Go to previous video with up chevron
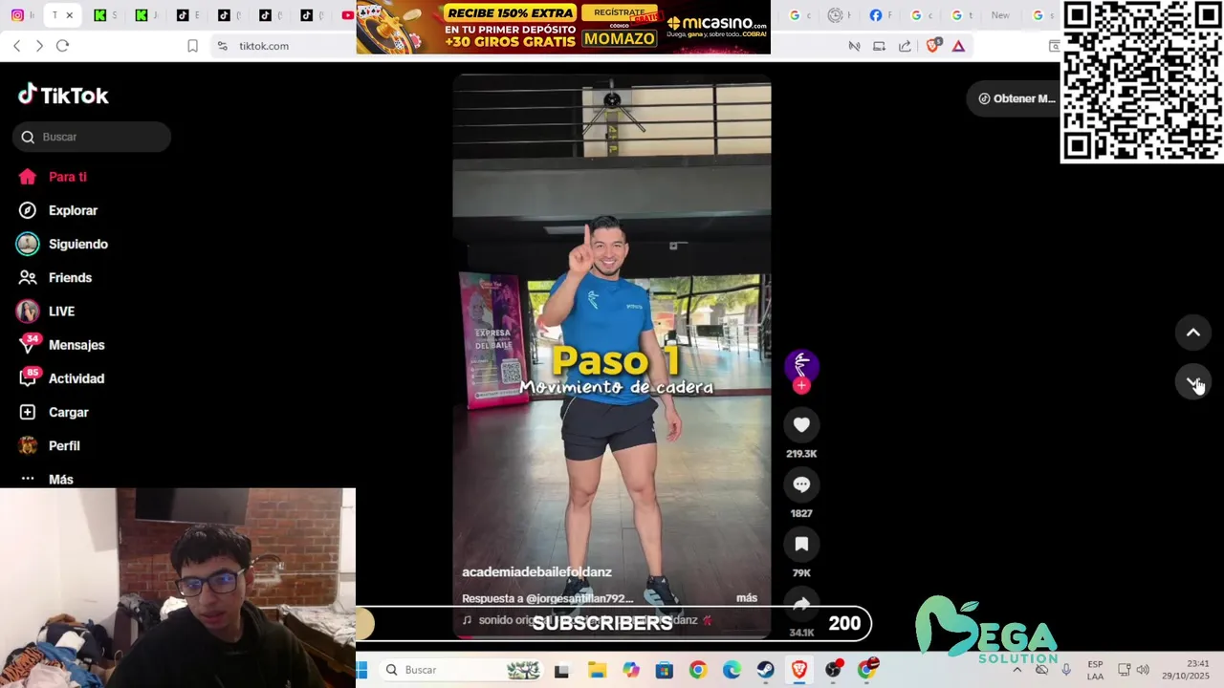 pyautogui.click(x=1193, y=333)
